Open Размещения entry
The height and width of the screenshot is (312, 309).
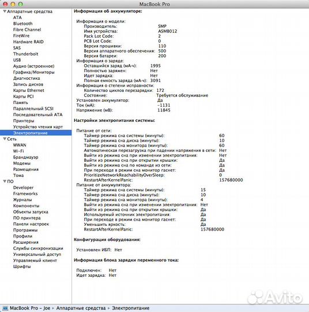26,169
